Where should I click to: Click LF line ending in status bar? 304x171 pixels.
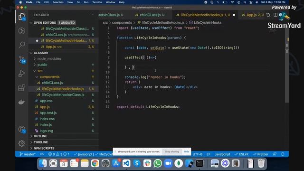click(x=208, y=154)
